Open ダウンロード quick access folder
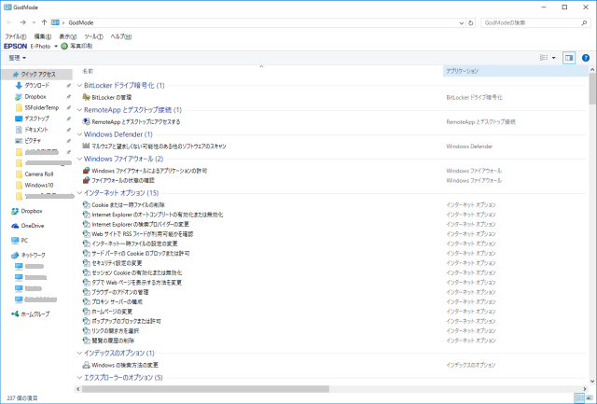This screenshot has height=404, width=597. [x=37, y=86]
